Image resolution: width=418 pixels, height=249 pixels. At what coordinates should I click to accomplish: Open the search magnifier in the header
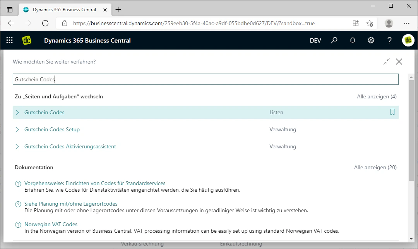[x=334, y=40]
